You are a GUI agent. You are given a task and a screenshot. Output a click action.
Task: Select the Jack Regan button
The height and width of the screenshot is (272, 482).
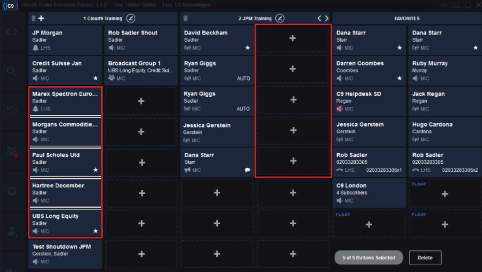coord(445,101)
